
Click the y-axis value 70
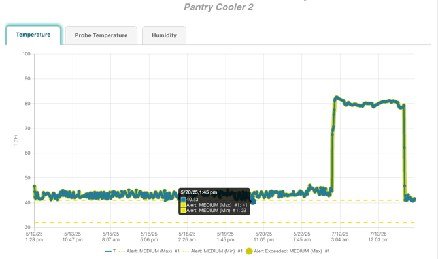[x=27, y=129]
